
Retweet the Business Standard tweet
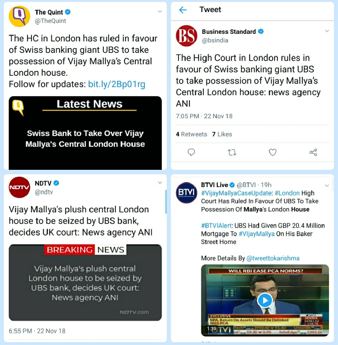[x=232, y=152]
